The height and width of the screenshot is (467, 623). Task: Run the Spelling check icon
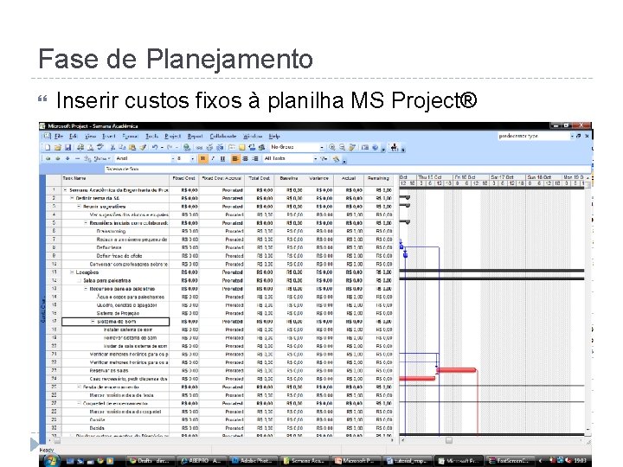click(100, 148)
